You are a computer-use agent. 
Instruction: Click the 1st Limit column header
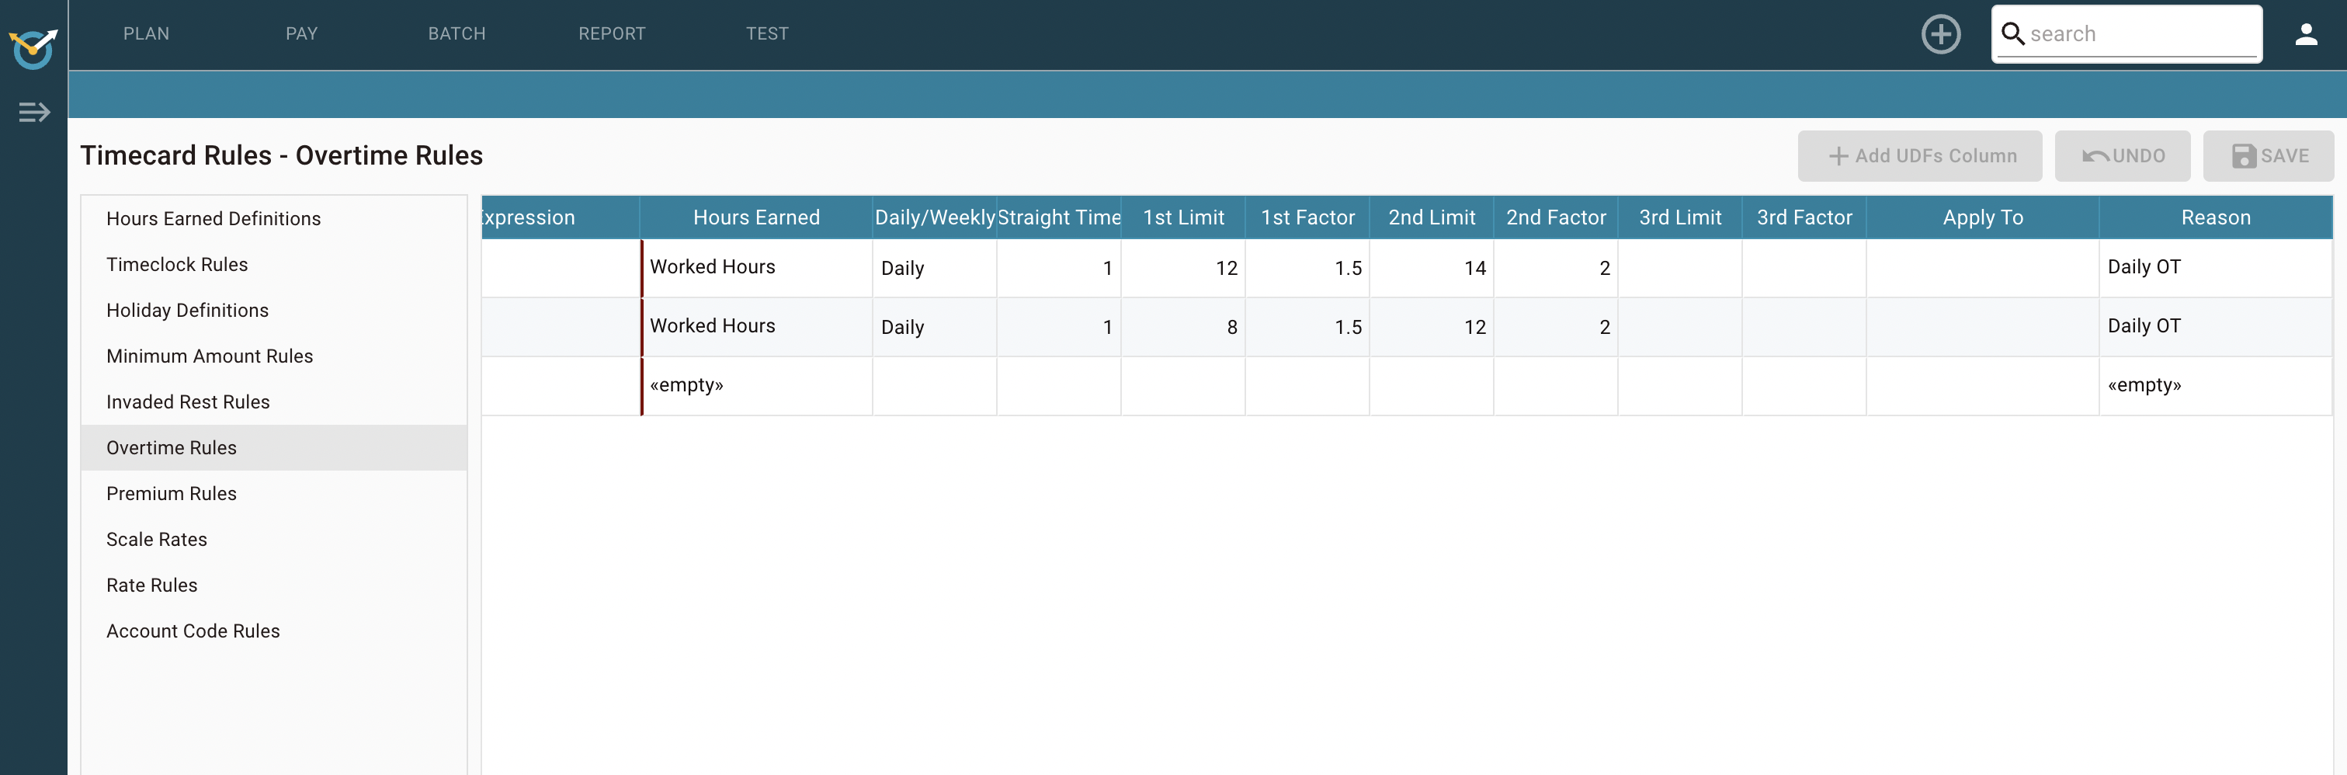(x=1182, y=218)
